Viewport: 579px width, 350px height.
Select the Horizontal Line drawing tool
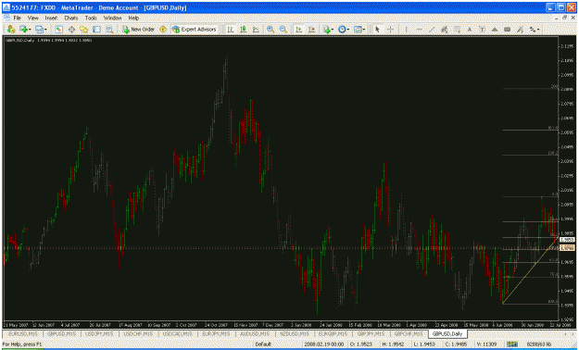click(419, 30)
